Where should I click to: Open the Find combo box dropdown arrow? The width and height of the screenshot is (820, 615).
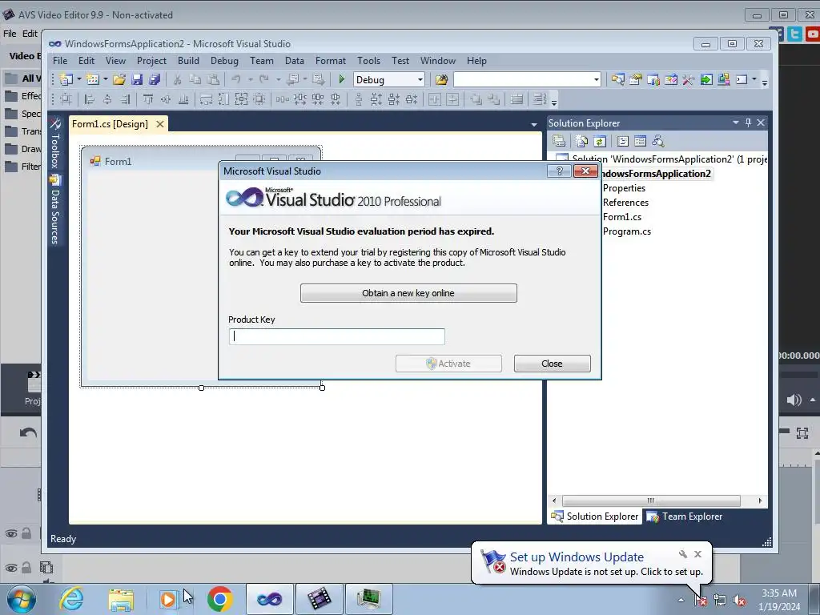coord(596,79)
